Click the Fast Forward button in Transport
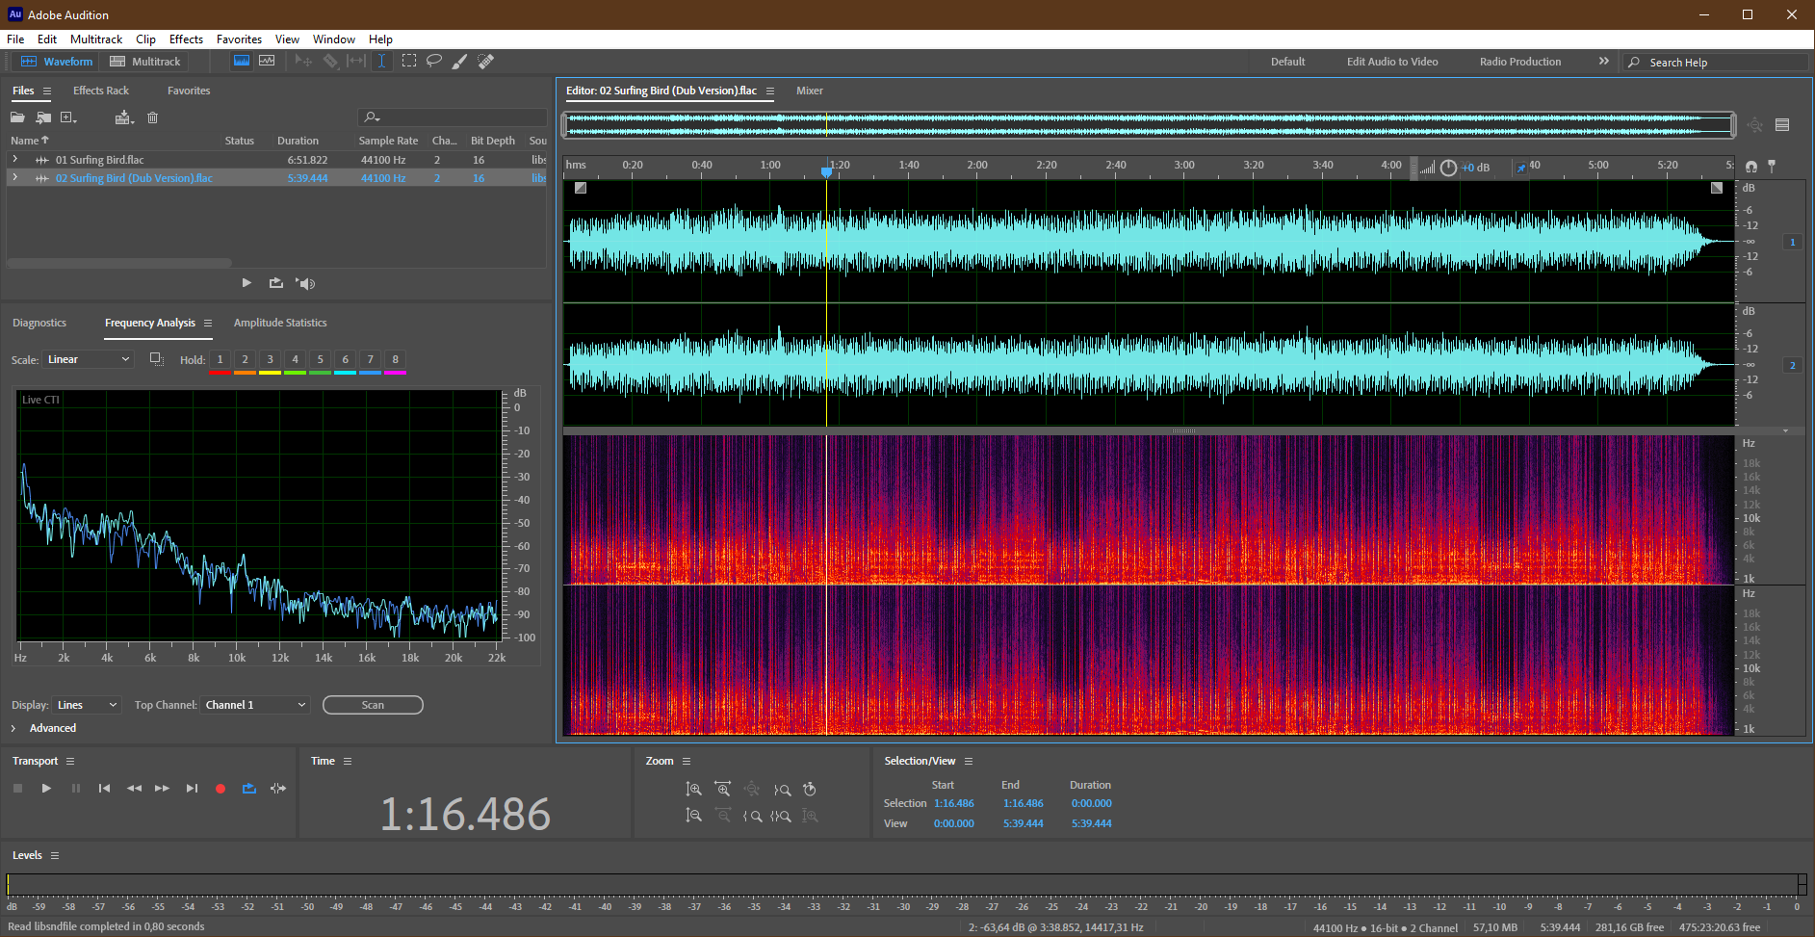This screenshot has width=1815, height=937. tap(163, 789)
